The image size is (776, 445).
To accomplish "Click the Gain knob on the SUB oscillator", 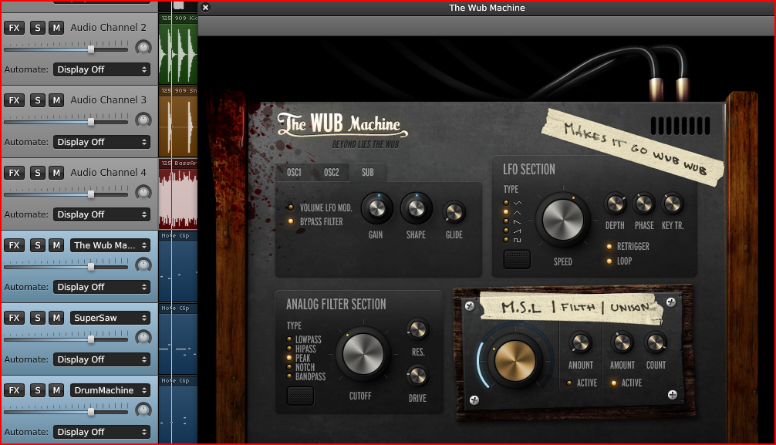I will point(377,209).
